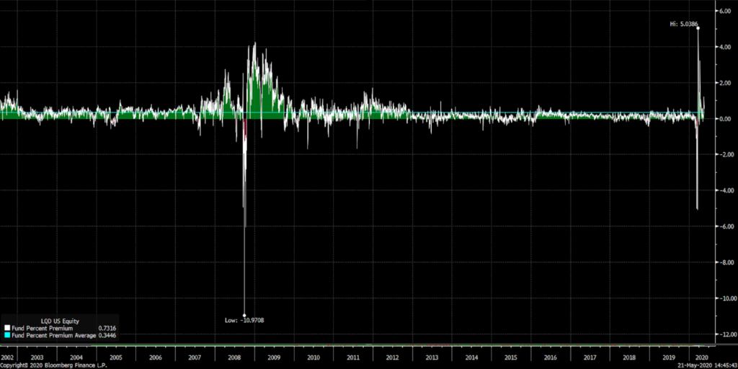Click the 2010 year label on time axis
Image resolution: width=738 pixels, height=369 pixels.
313,357
